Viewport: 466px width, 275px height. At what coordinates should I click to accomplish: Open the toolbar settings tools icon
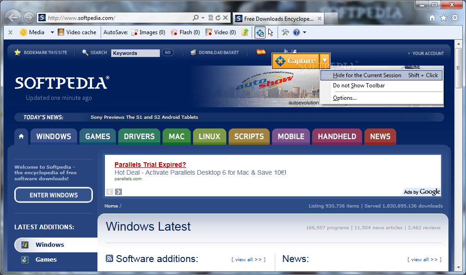pyautogui.click(x=285, y=32)
